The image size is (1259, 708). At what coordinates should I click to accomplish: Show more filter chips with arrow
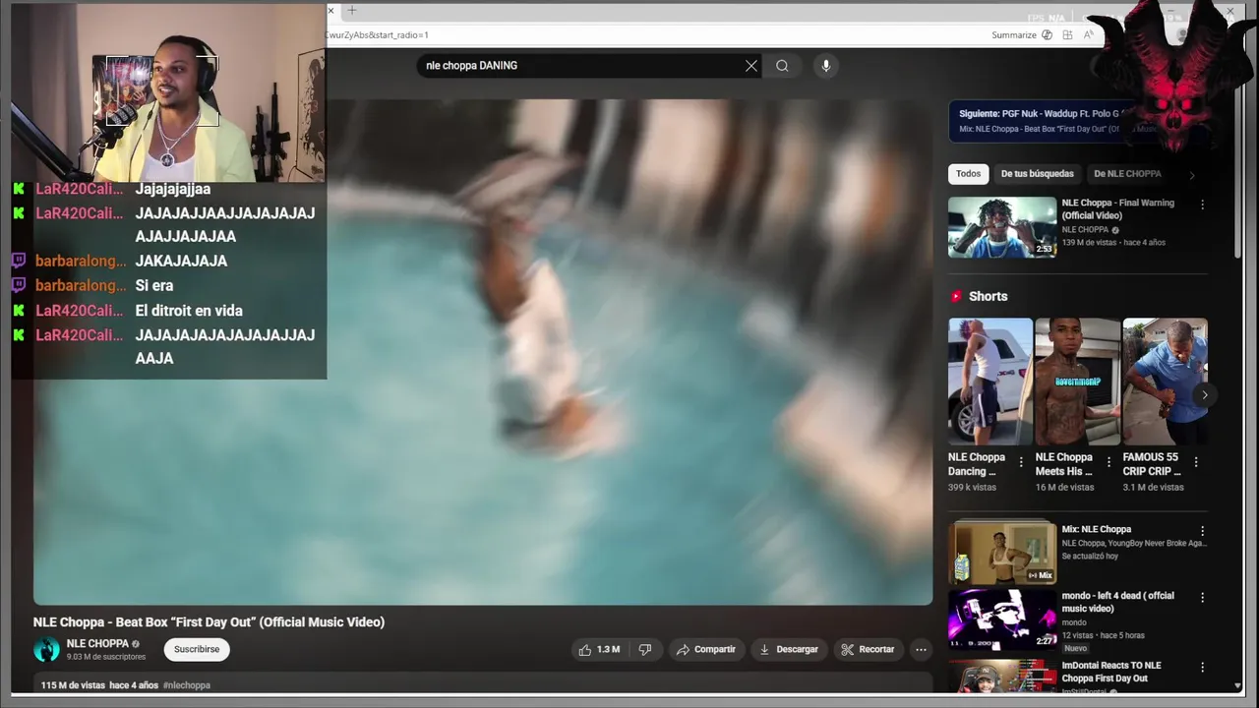pos(1192,175)
